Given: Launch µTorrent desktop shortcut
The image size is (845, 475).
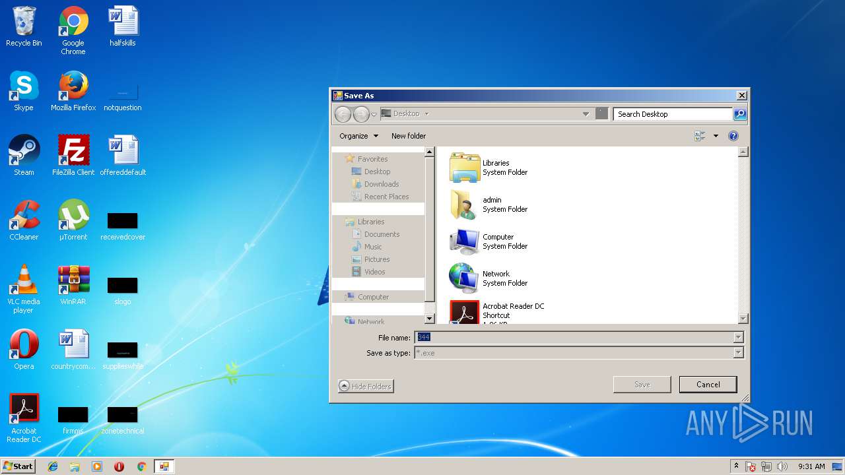Looking at the screenshot, I should [73, 221].
